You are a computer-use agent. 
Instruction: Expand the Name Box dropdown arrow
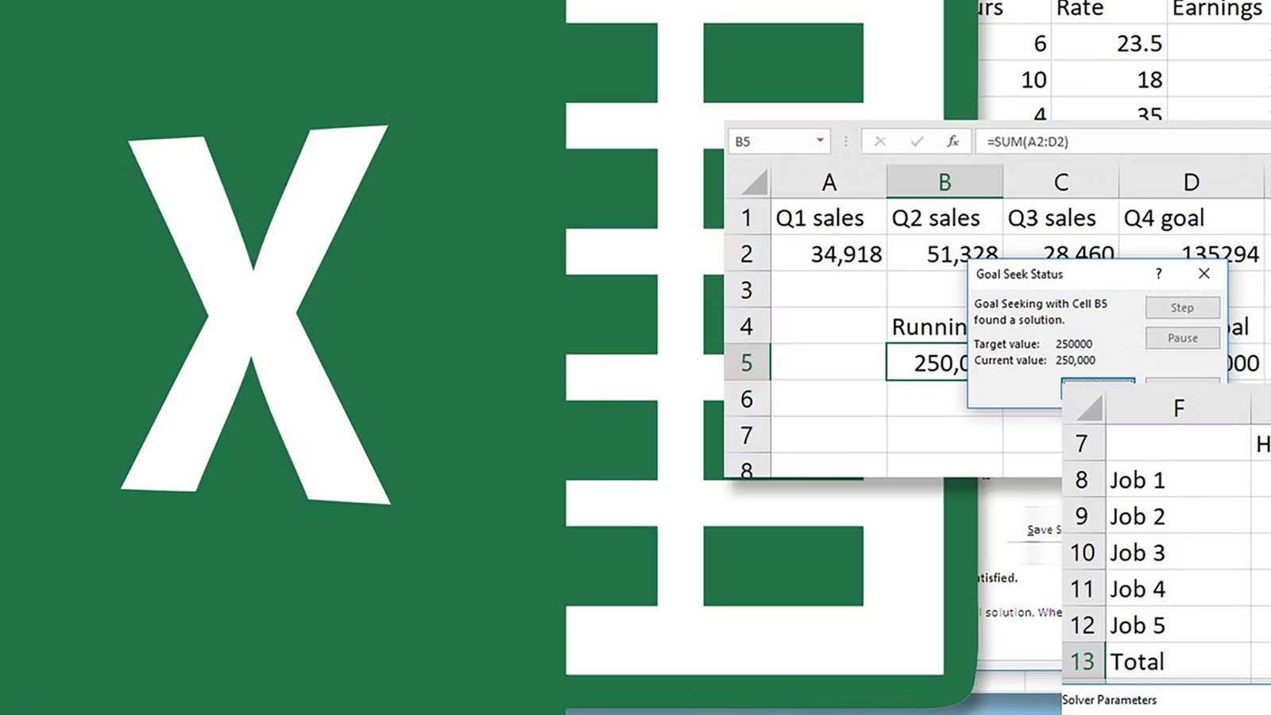coord(820,141)
